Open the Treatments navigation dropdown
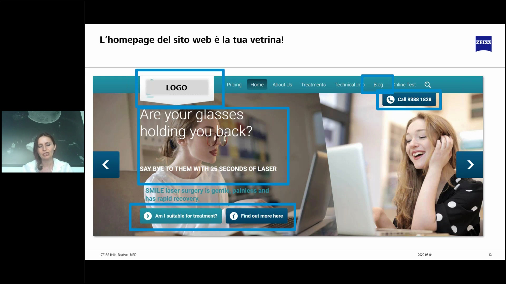Screen dimensions: 506x284 [x=313, y=85]
